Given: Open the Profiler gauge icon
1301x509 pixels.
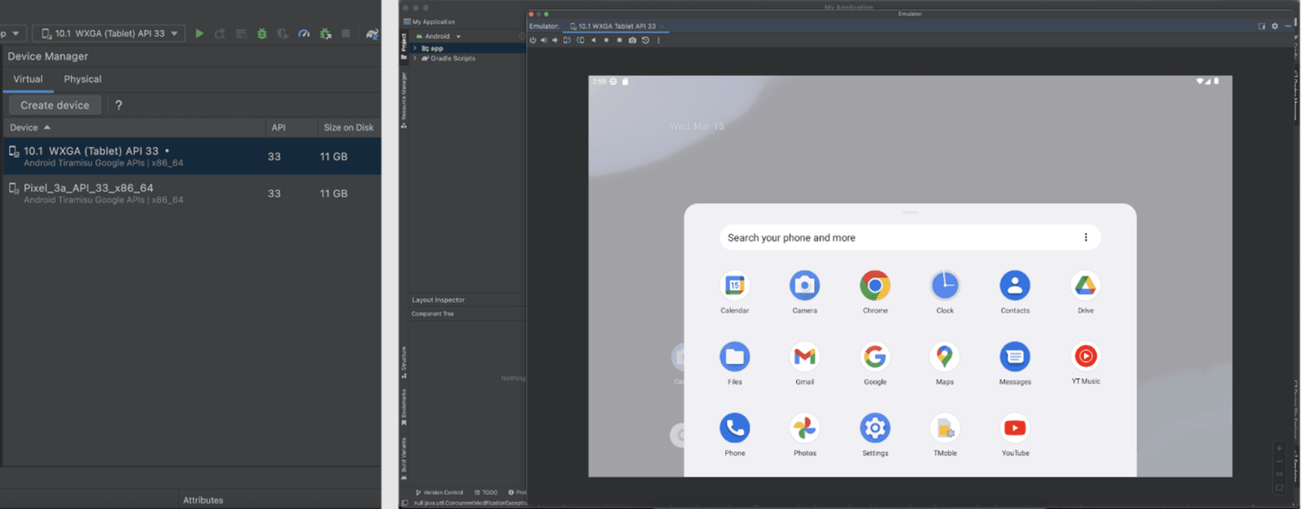Looking at the screenshot, I should coord(303,33).
